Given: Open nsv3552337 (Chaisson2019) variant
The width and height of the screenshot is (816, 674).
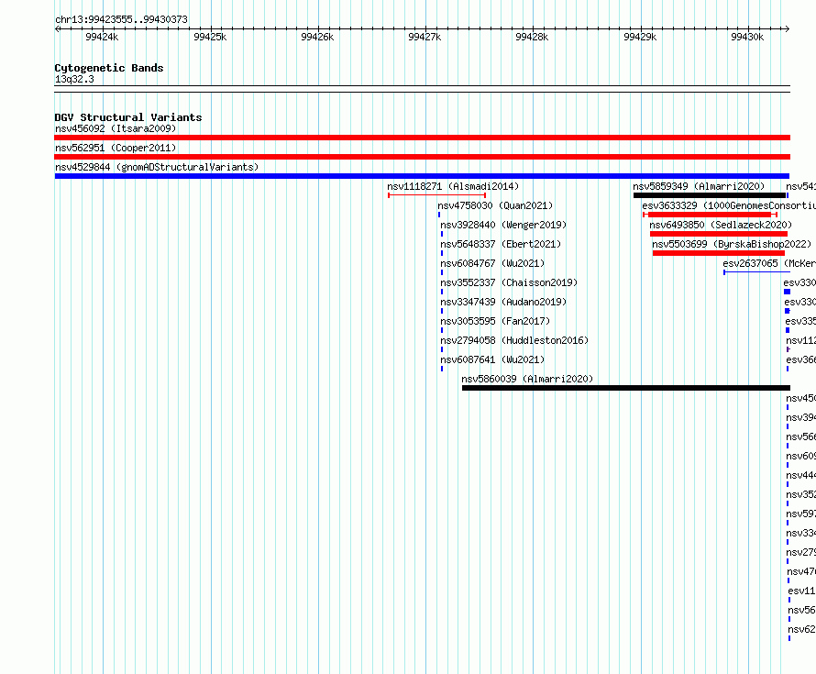Looking at the screenshot, I should point(509,282).
